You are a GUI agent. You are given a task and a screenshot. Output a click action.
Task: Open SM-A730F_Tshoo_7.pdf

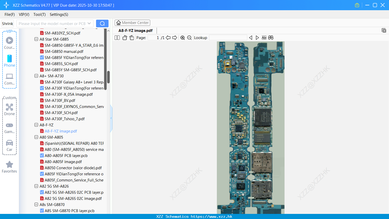coord(65,119)
